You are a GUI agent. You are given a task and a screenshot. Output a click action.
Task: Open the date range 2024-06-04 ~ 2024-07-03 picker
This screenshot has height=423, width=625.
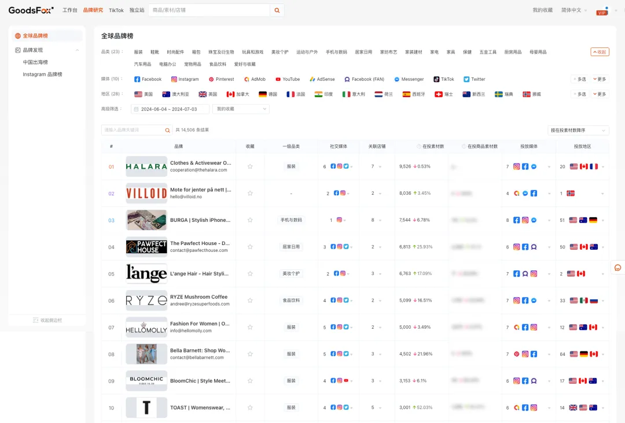coord(170,109)
